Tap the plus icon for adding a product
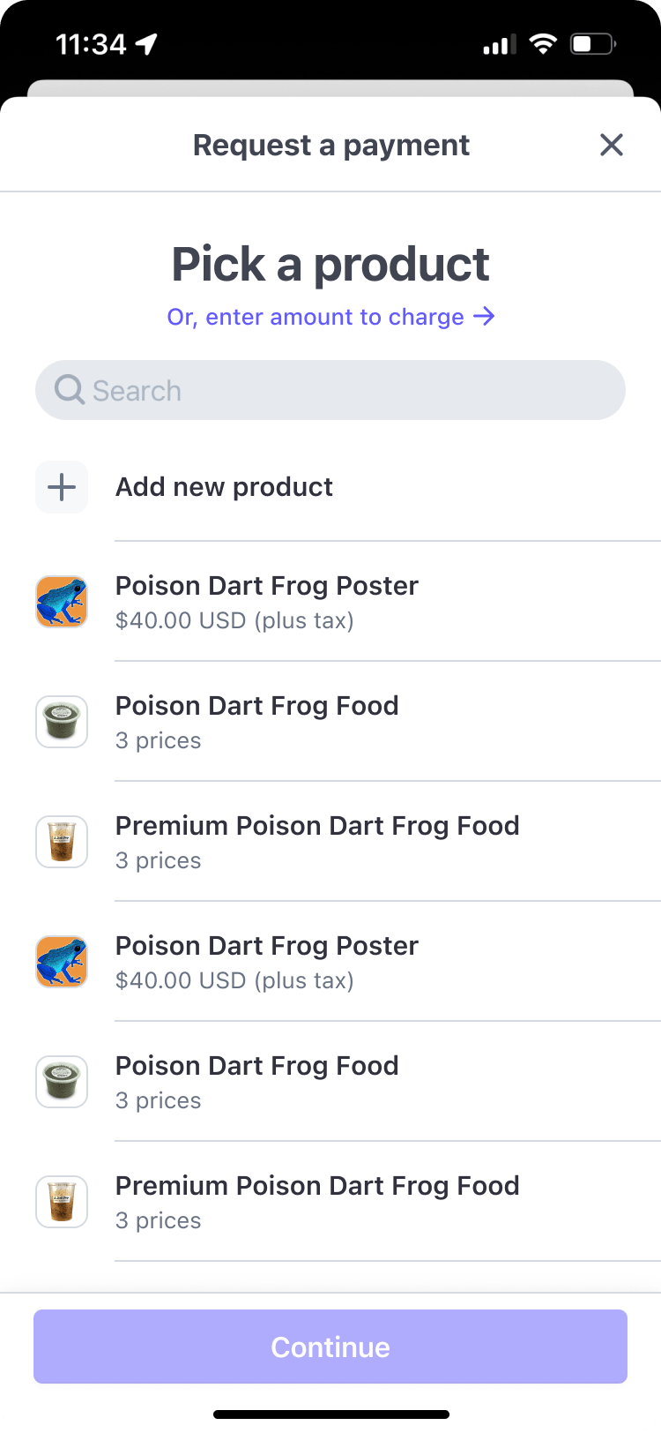 pyautogui.click(x=62, y=487)
